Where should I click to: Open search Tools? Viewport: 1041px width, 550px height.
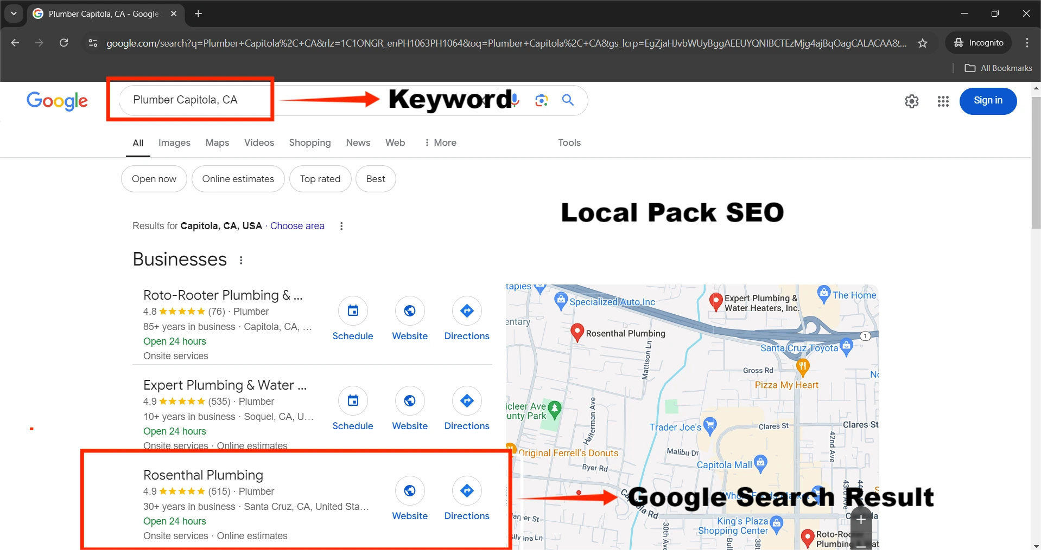pos(569,143)
